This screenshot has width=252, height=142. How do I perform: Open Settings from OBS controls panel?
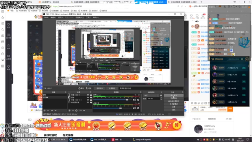tap(174, 107)
